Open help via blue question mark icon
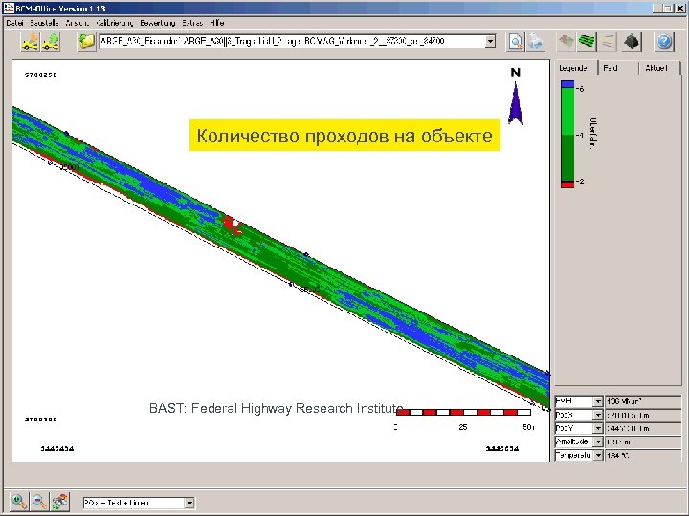Image resolution: width=689 pixels, height=516 pixels. pos(664,42)
